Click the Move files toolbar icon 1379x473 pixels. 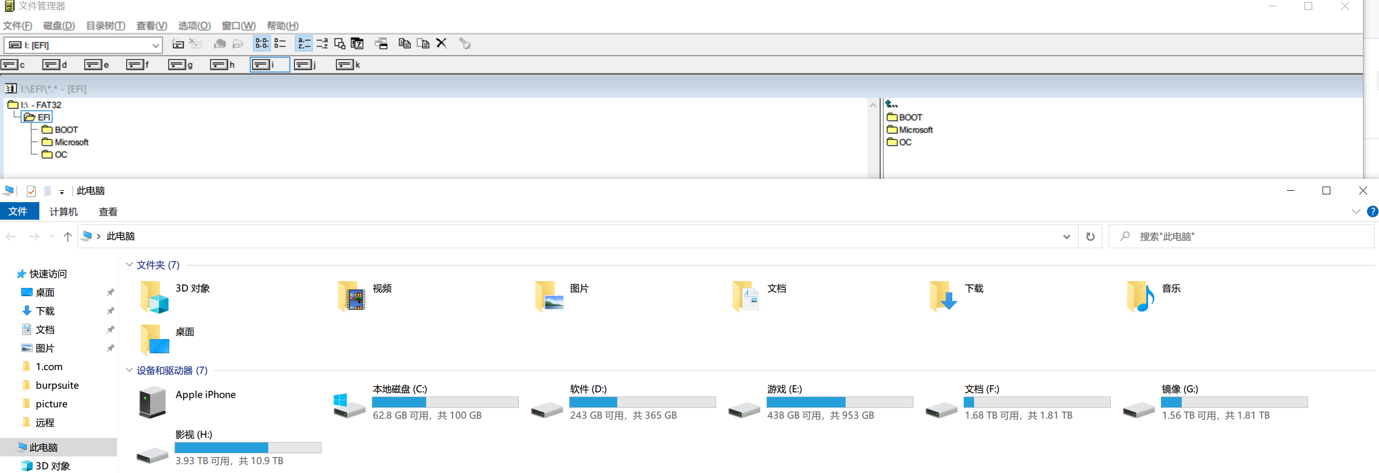[423, 44]
